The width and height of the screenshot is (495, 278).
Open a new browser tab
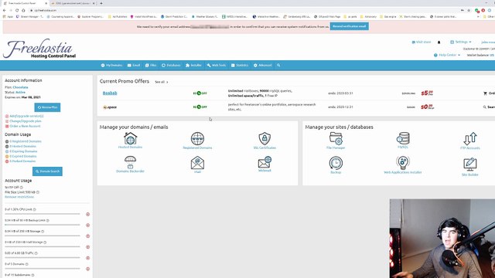click(101, 3)
